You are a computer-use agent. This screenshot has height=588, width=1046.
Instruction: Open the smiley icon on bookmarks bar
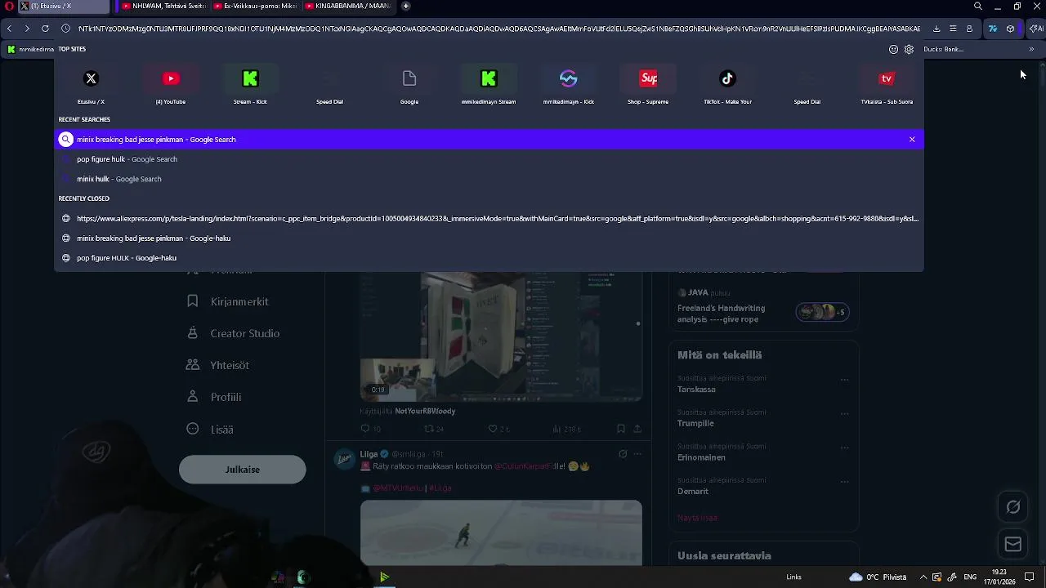[893, 49]
